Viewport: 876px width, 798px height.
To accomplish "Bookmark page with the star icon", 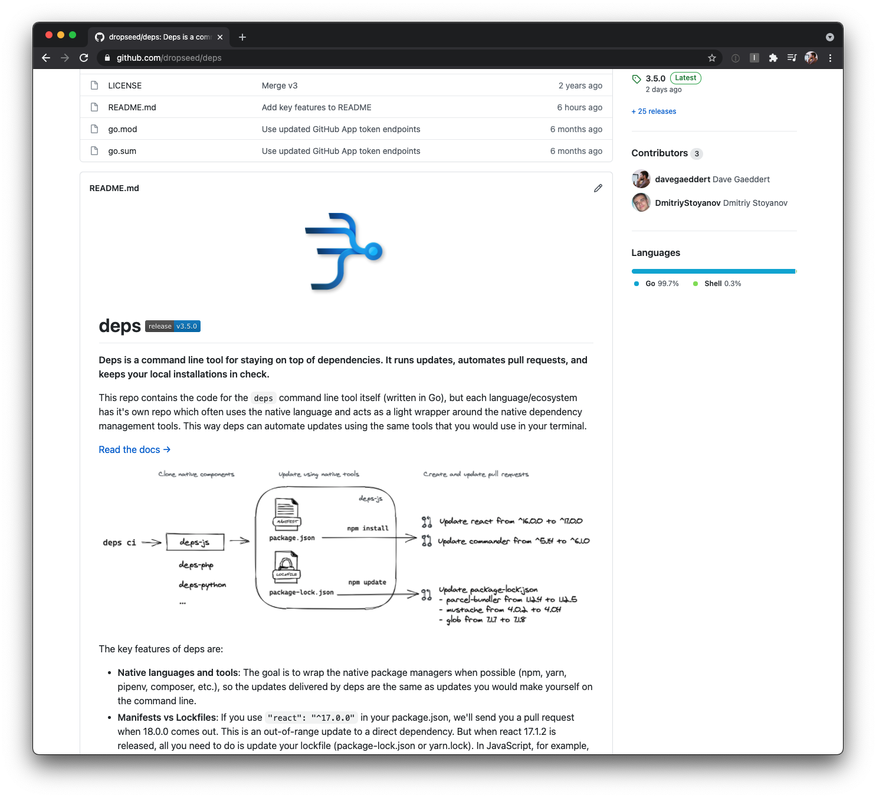I will coord(712,58).
